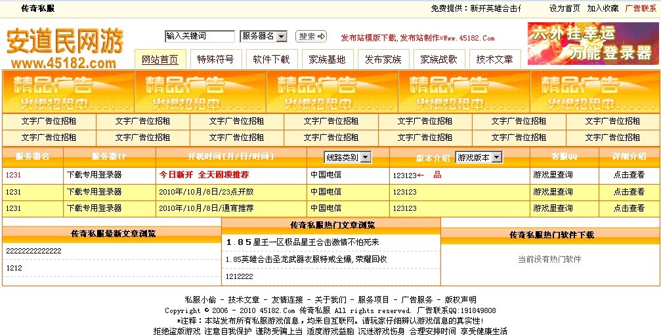661x336 pixels.
Task: Click the 安道民网游 site logo
Action: click(x=64, y=47)
